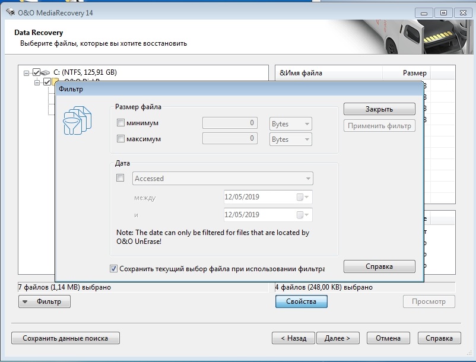Collapse the C: drive tree node
This screenshot has height=362, width=476.
26,73
